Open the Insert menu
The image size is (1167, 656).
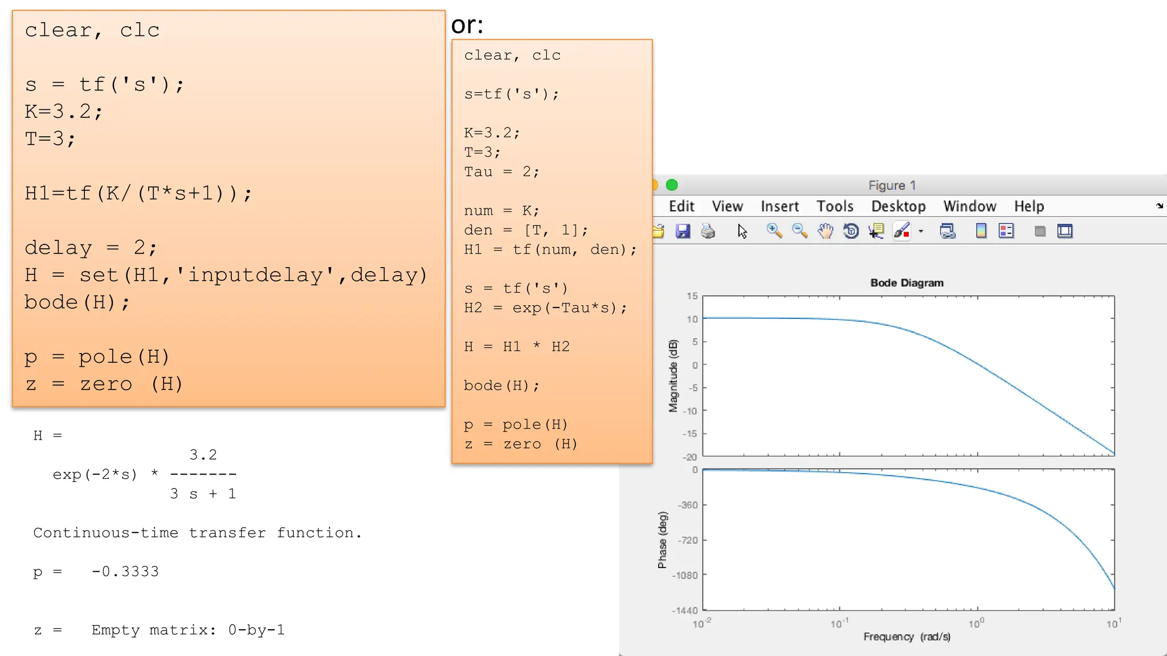pyautogui.click(x=780, y=206)
